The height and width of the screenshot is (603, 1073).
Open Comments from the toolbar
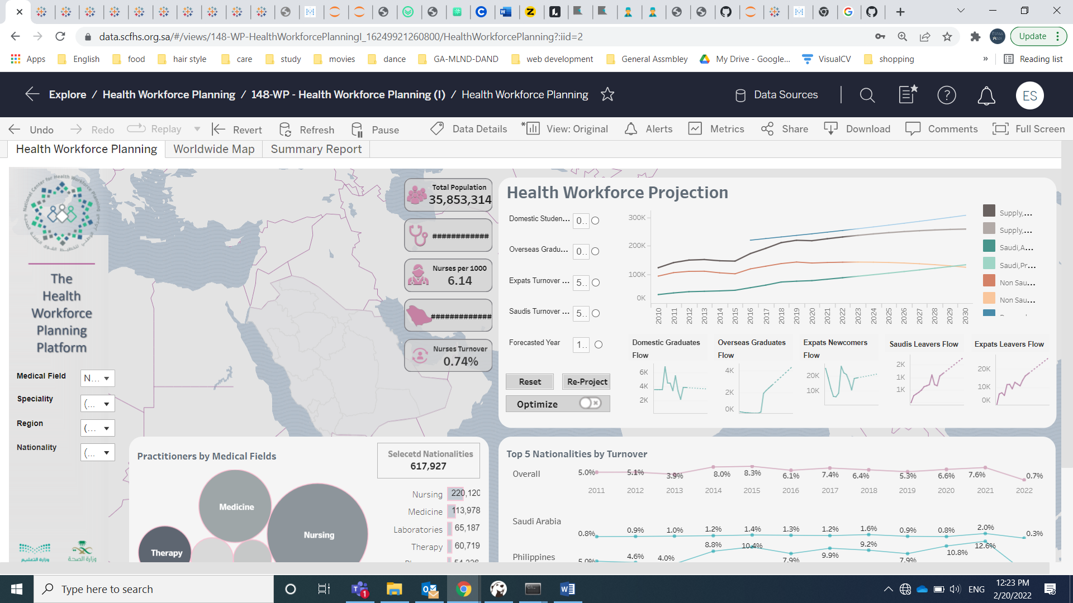pyautogui.click(x=913, y=129)
